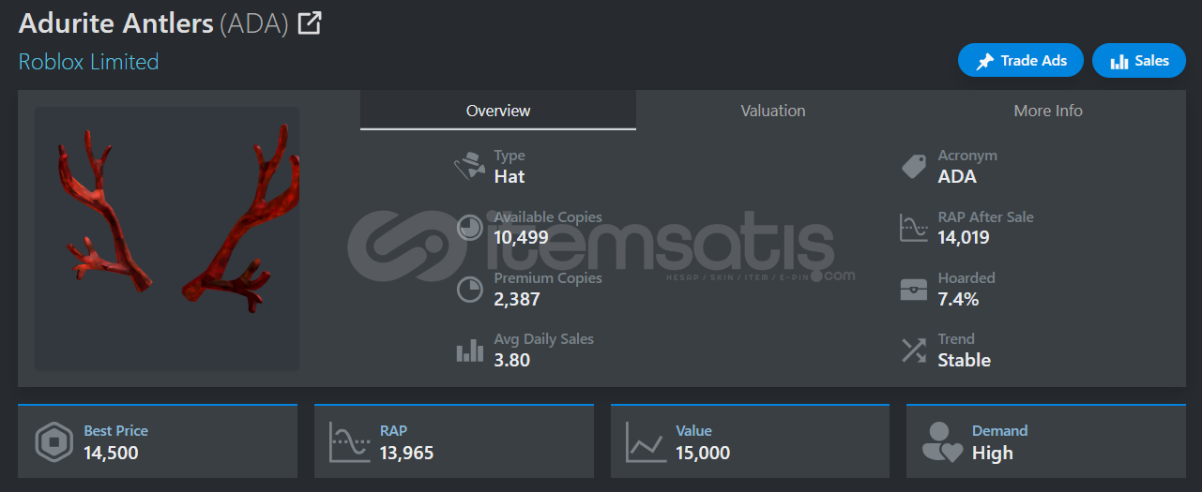Click the Hoarded chest icon
The height and width of the screenshot is (492, 1202).
[914, 290]
